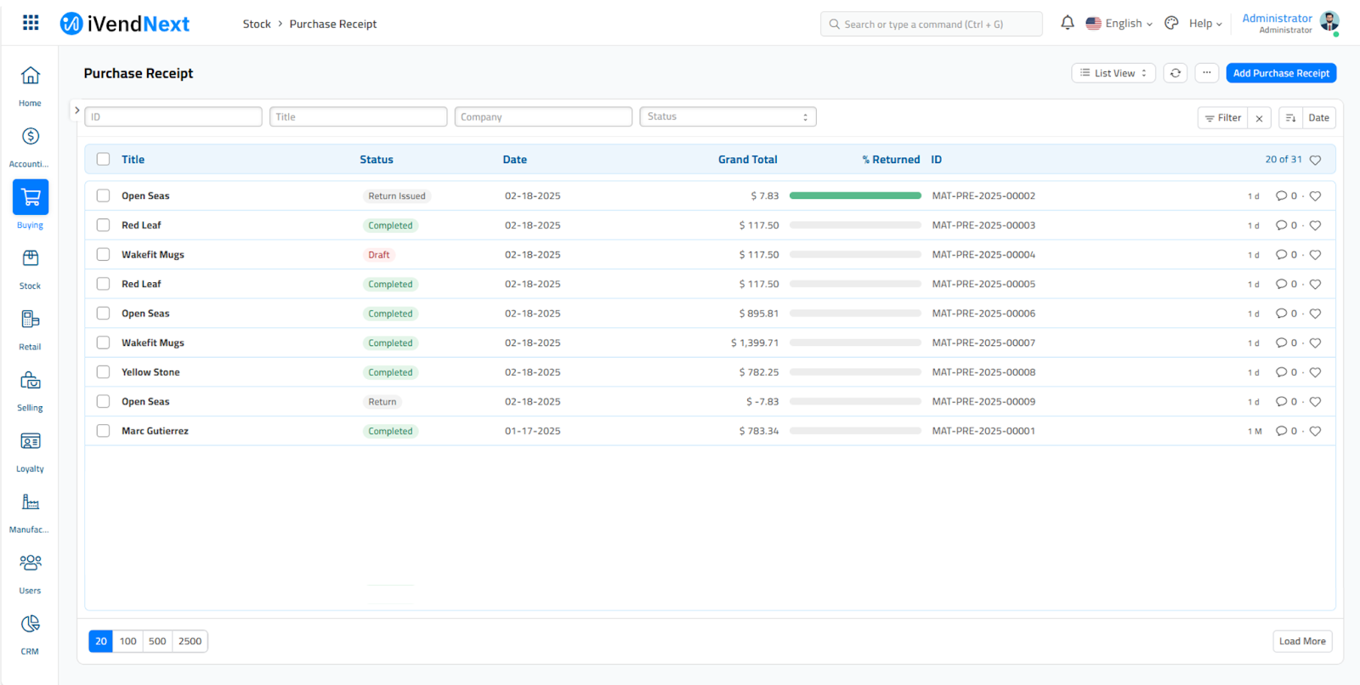Open the Help menu

pos(1204,24)
